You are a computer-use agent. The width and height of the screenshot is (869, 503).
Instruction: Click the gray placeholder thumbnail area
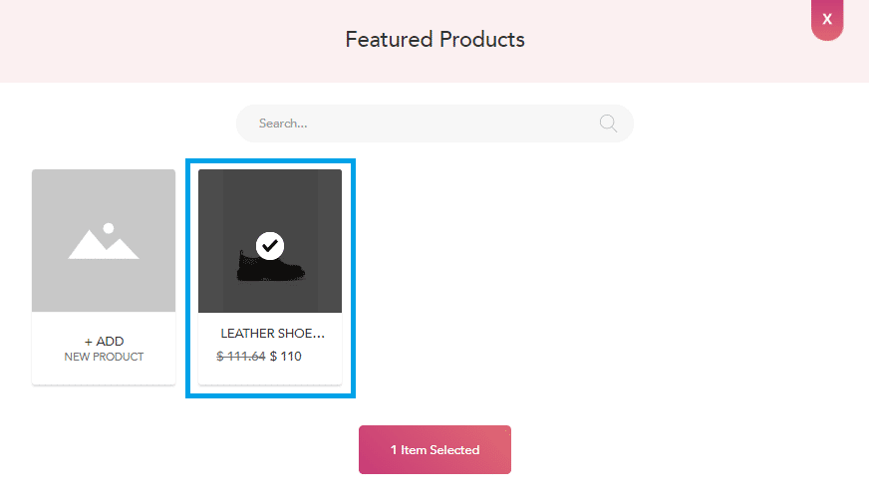(60, 199)
